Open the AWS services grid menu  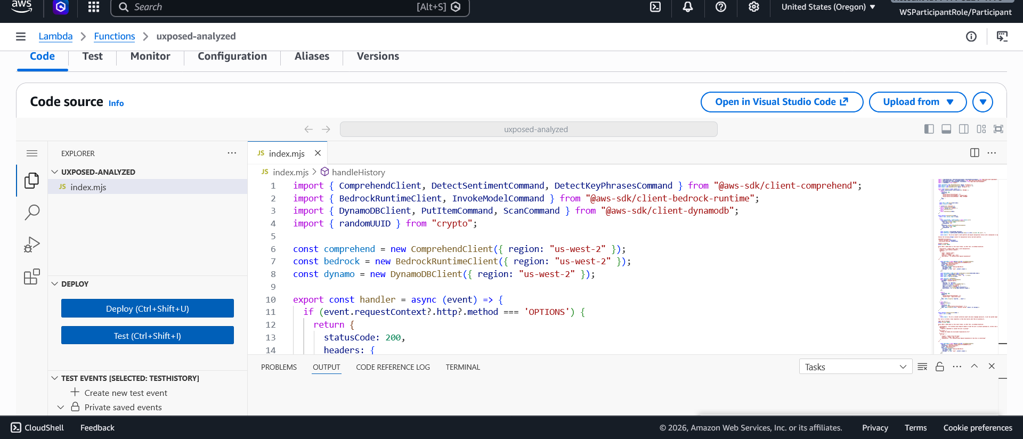pyautogui.click(x=94, y=7)
